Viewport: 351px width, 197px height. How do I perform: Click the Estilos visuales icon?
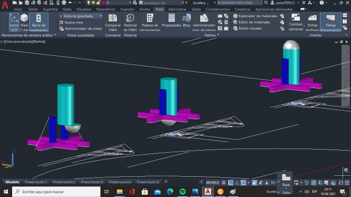point(235,28)
